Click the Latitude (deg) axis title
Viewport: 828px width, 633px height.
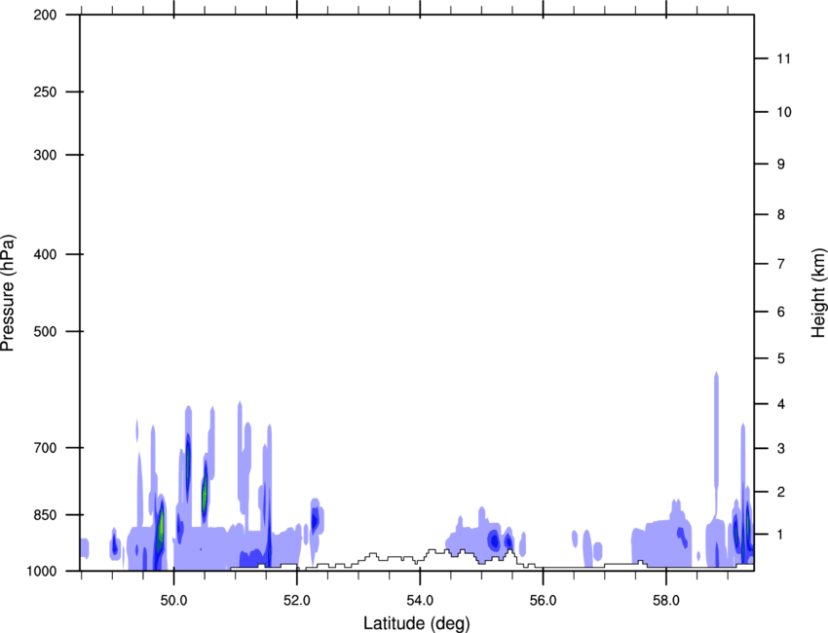pyautogui.click(x=417, y=623)
